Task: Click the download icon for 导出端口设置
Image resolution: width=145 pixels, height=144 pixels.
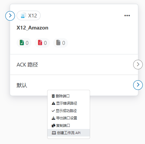Action: [53, 118]
